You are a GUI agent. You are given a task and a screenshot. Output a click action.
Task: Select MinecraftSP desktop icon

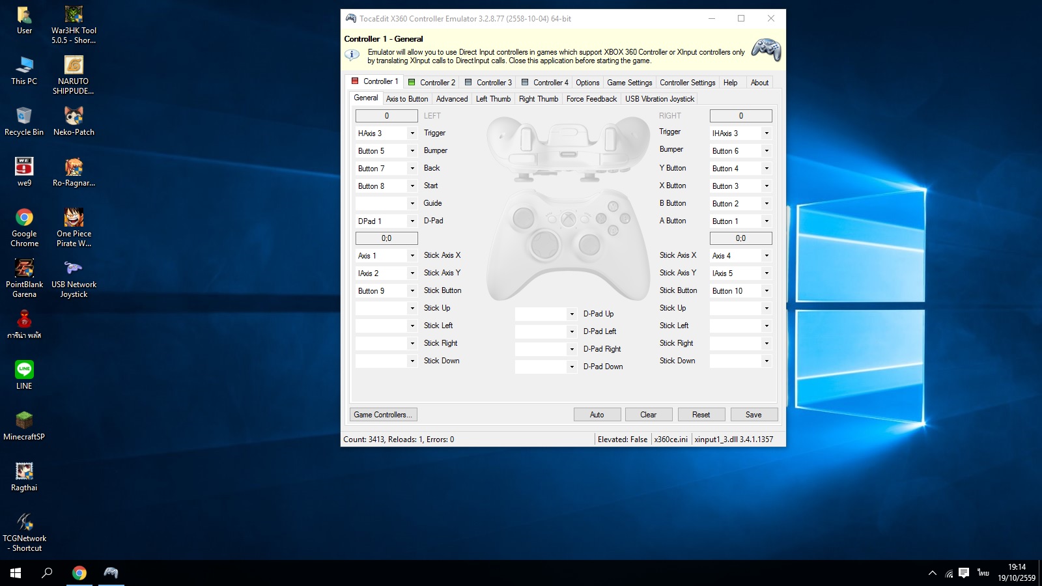pyautogui.click(x=24, y=426)
